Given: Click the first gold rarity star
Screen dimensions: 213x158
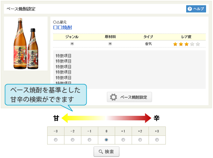Looking at the screenshot, I should [x=175, y=44].
